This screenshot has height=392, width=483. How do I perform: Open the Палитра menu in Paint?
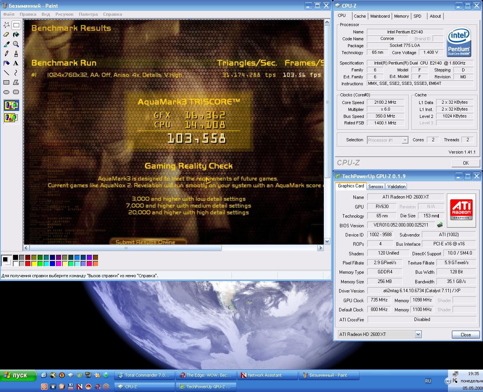88,14
